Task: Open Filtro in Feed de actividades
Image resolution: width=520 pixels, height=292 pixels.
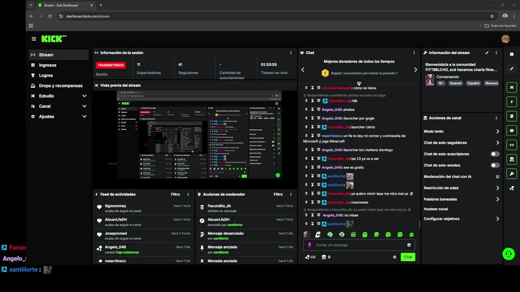Action: tap(175, 194)
